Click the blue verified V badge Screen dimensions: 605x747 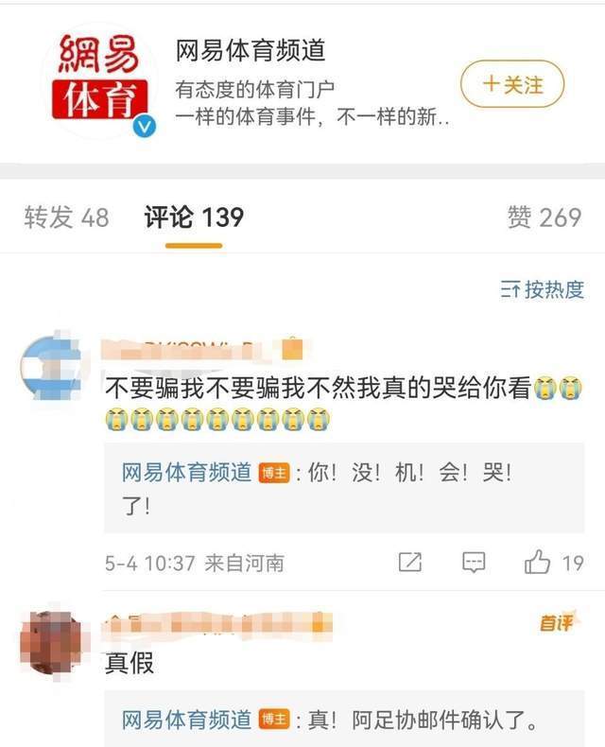[145, 127]
